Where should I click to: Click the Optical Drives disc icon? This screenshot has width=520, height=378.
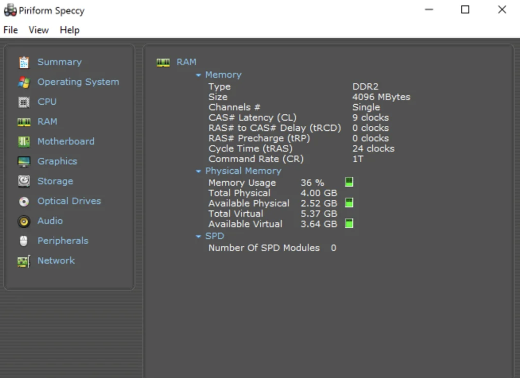(24, 201)
